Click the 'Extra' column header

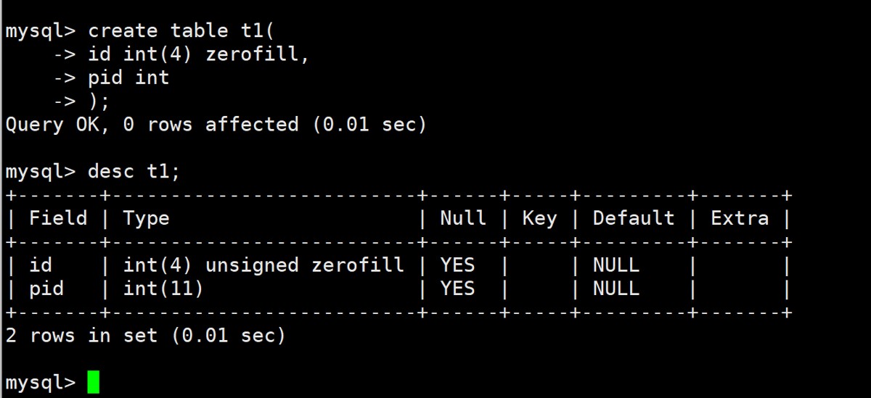coord(740,218)
